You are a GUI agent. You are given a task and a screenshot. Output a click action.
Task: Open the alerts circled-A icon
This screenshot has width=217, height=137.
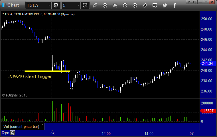click(x=135, y=5)
